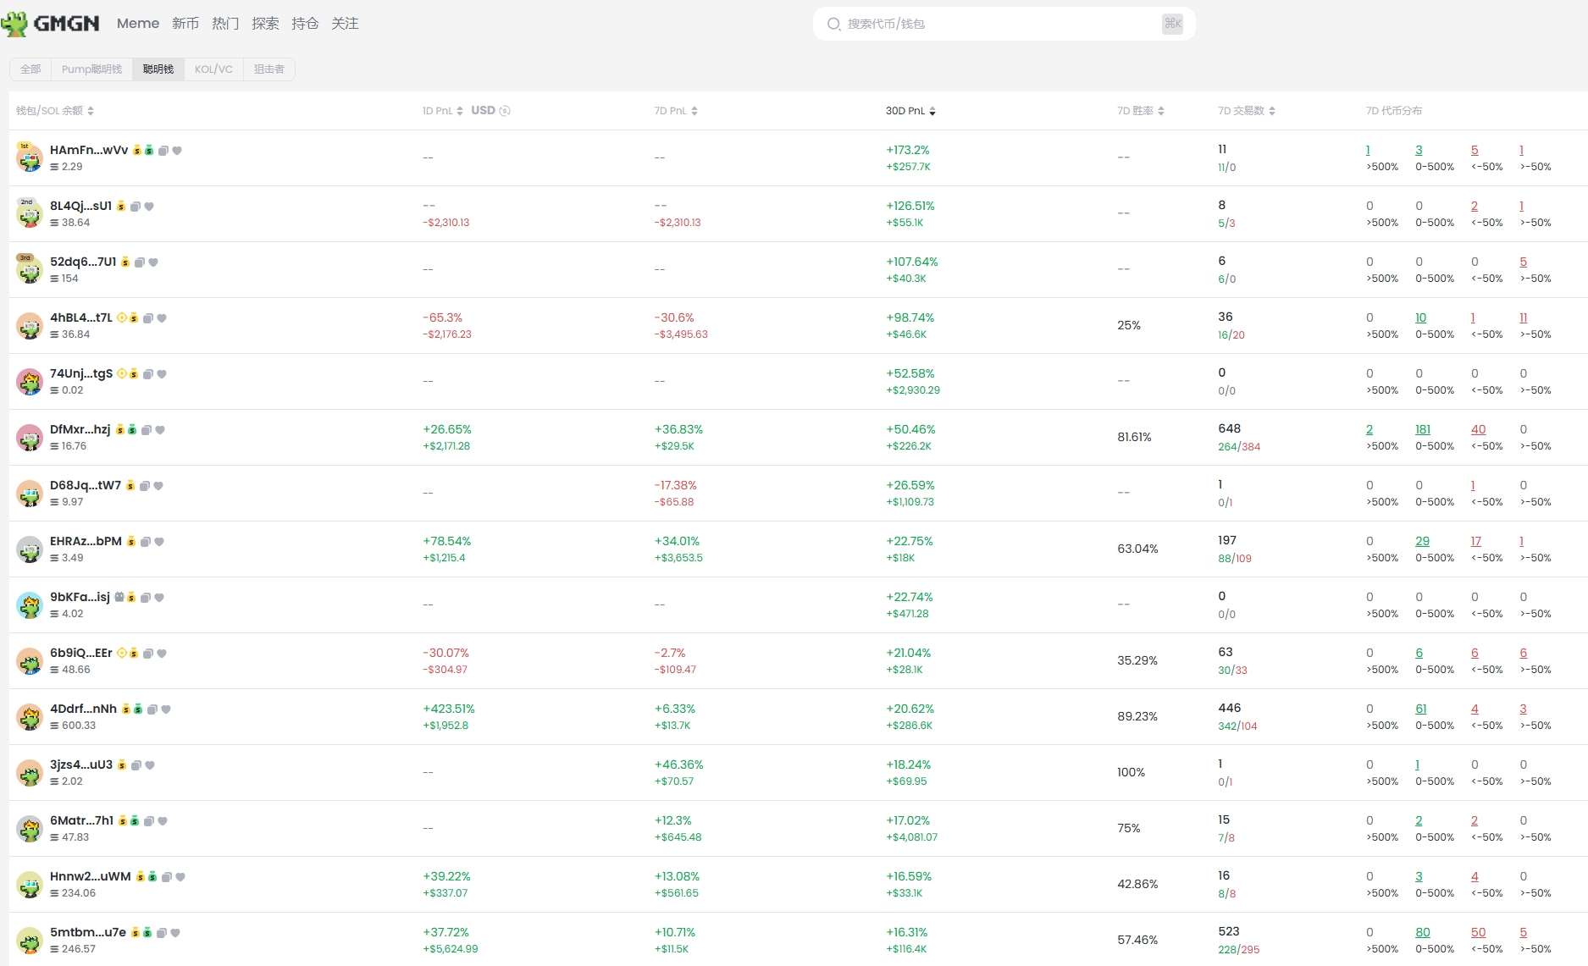Open wallet 6b9iQ...EEr details link
Image resolution: width=1588 pixels, height=966 pixels.
point(81,653)
